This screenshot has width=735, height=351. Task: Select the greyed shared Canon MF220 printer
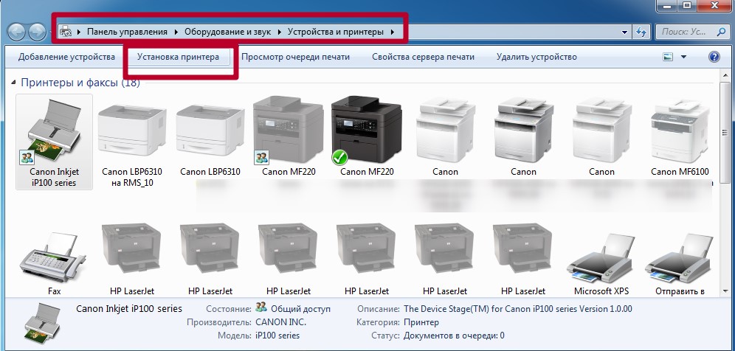(289, 136)
